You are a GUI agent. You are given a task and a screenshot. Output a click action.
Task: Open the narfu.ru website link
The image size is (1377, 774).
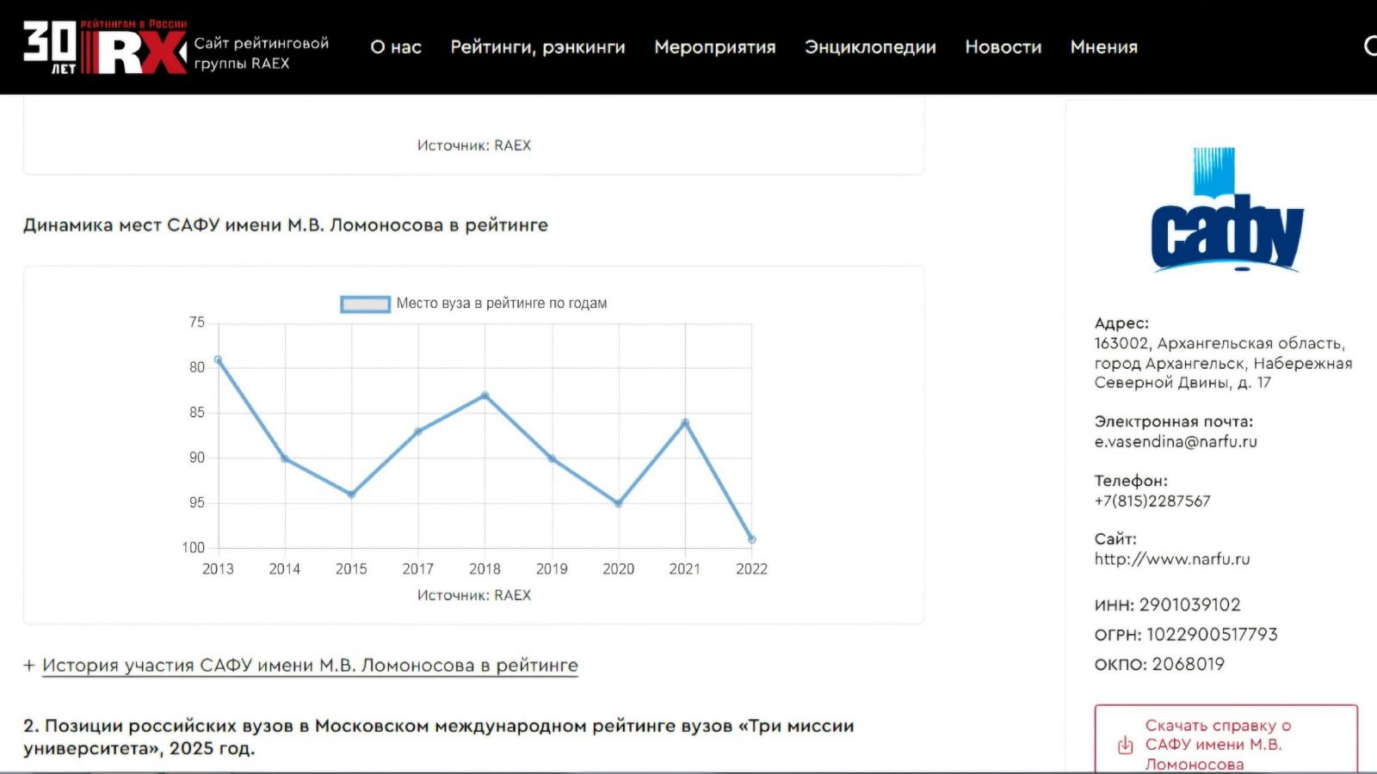[x=1171, y=559]
